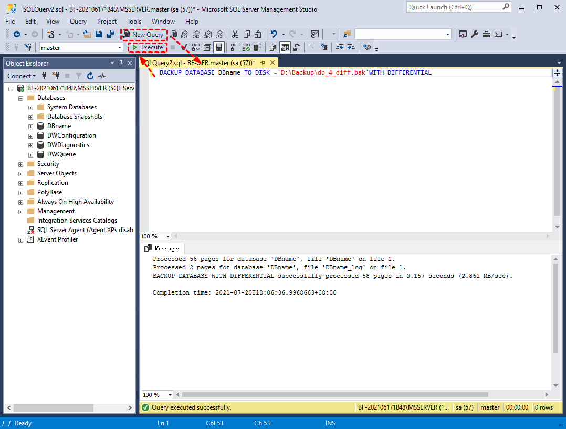Click the Object Explorer filter icon
Screen dimensions: 566x429
78,76
